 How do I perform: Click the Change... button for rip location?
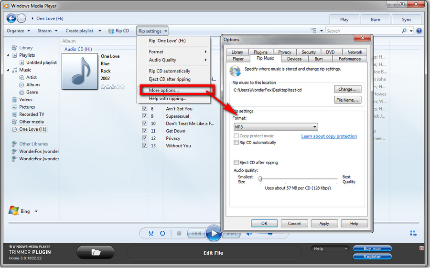pos(347,89)
